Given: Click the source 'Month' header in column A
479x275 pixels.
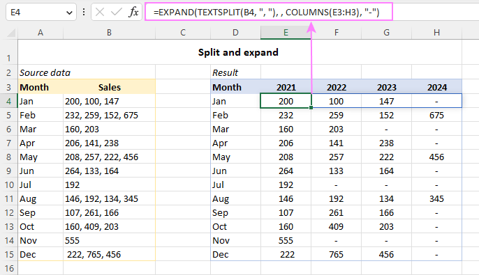Looking at the screenshot, I should click(40, 88).
